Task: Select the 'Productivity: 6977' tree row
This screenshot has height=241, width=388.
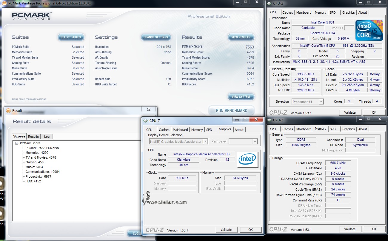Action: coord(39,176)
